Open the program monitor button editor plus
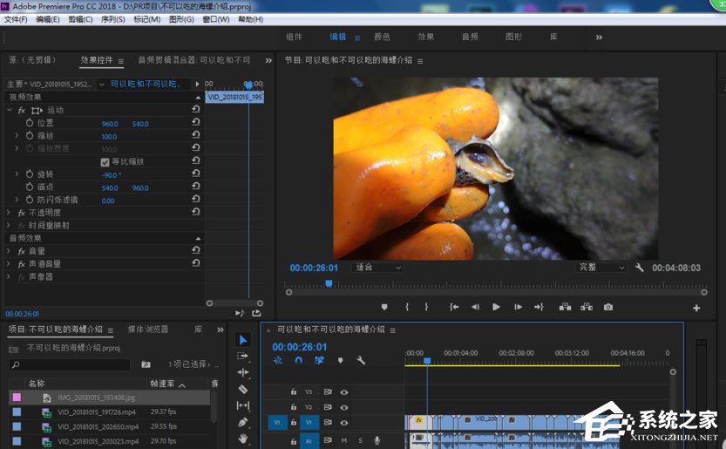Viewport: 726px width, 449px height. click(x=696, y=308)
